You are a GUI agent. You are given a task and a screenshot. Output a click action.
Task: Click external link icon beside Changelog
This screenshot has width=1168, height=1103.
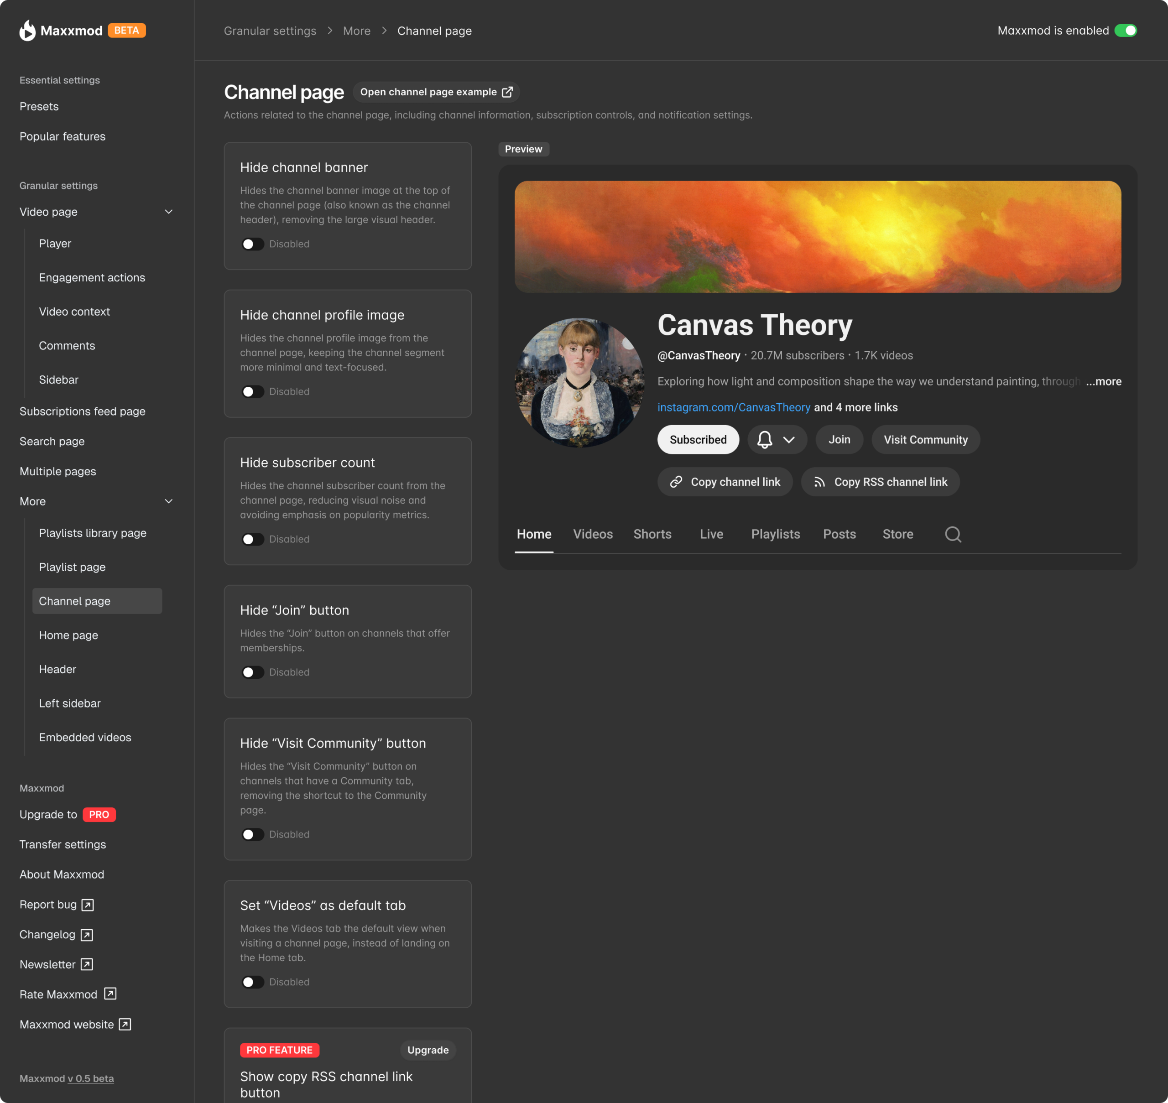(86, 935)
